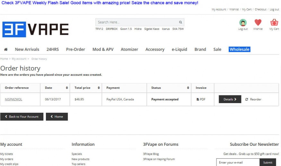
Task: Open Wholesale highlighted menu item
Action: coord(240,49)
